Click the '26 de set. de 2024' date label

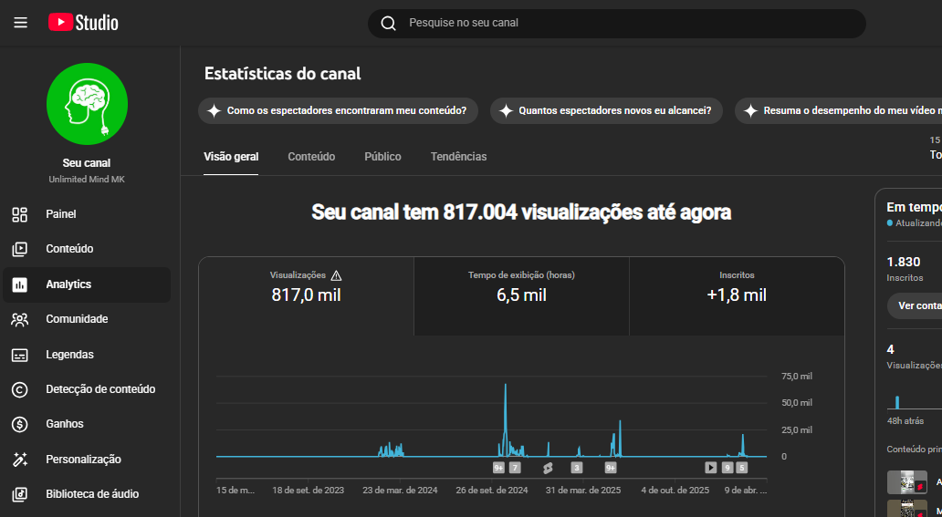[x=491, y=490]
